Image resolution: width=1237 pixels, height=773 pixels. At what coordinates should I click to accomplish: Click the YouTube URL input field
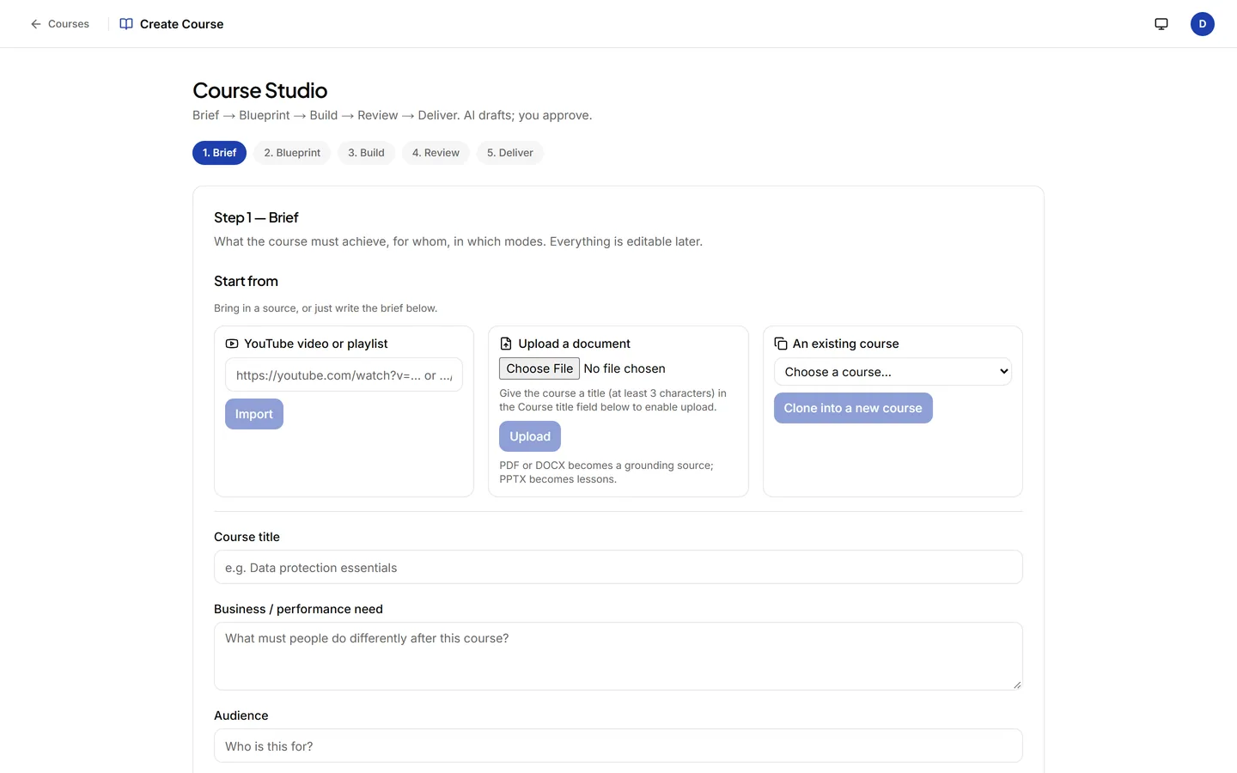point(344,375)
